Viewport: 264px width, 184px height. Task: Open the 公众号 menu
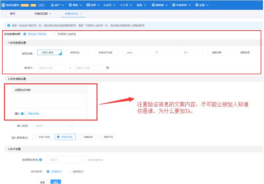(x=109, y=5)
